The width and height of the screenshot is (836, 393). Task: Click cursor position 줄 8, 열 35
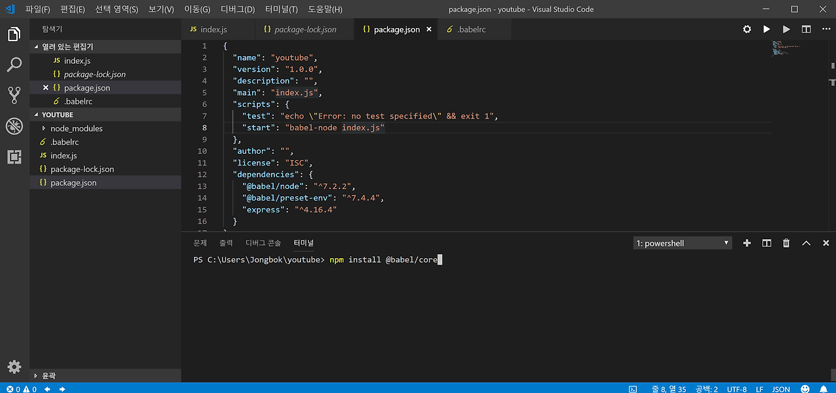[x=669, y=389]
